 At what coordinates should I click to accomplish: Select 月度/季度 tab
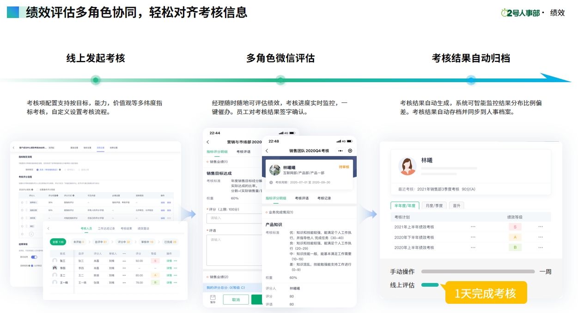coord(434,205)
